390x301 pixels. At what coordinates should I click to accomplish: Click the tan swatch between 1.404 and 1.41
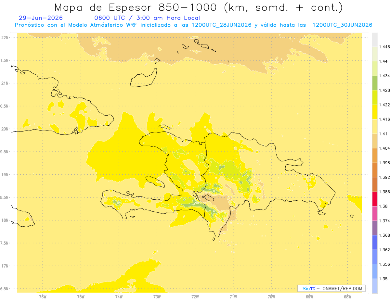click(375, 141)
